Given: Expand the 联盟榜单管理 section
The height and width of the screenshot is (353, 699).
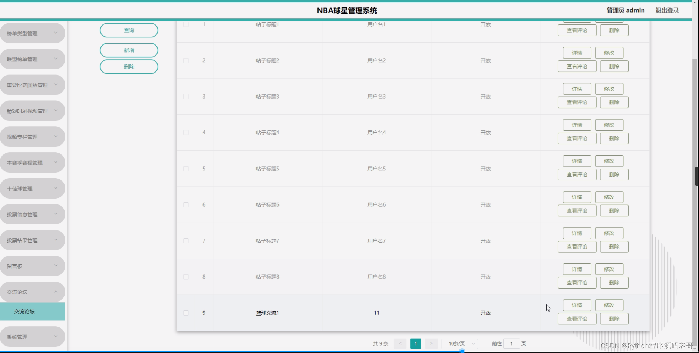Looking at the screenshot, I should pos(33,59).
